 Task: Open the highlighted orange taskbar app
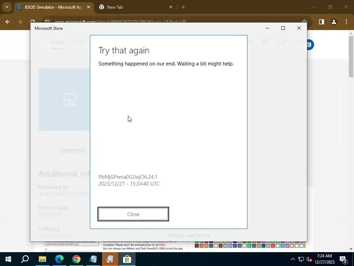[x=110, y=259]
